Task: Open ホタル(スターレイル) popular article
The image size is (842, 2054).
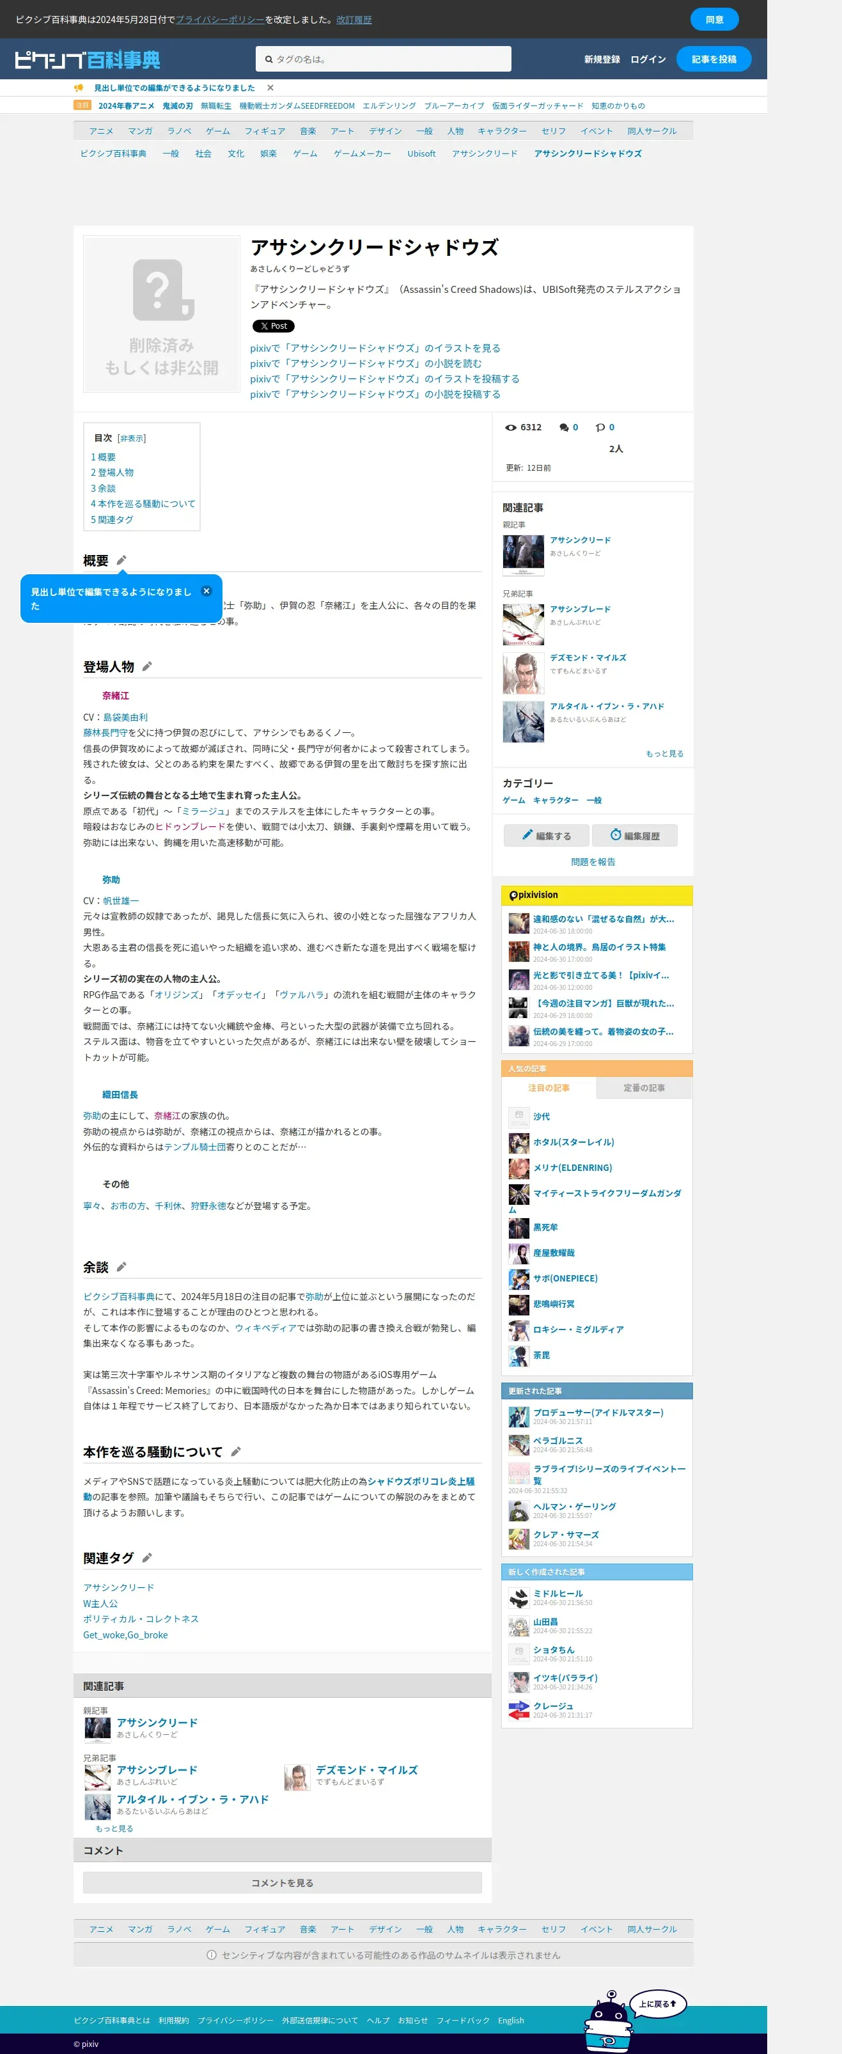Action: pos(573,1142)
